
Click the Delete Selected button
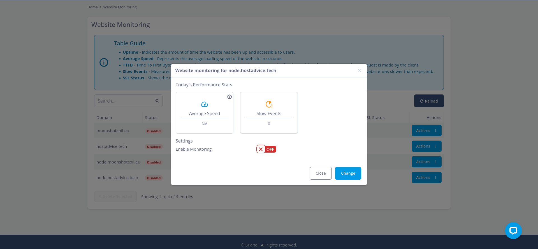pos(115,196)
